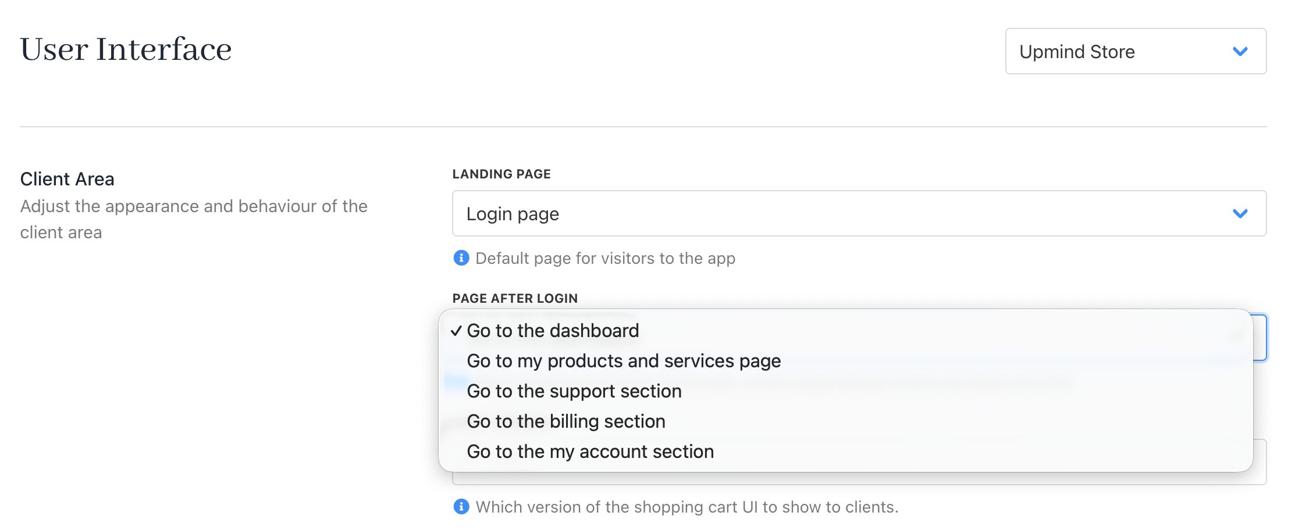Choose Go to my products and services page

click(845, 361)
